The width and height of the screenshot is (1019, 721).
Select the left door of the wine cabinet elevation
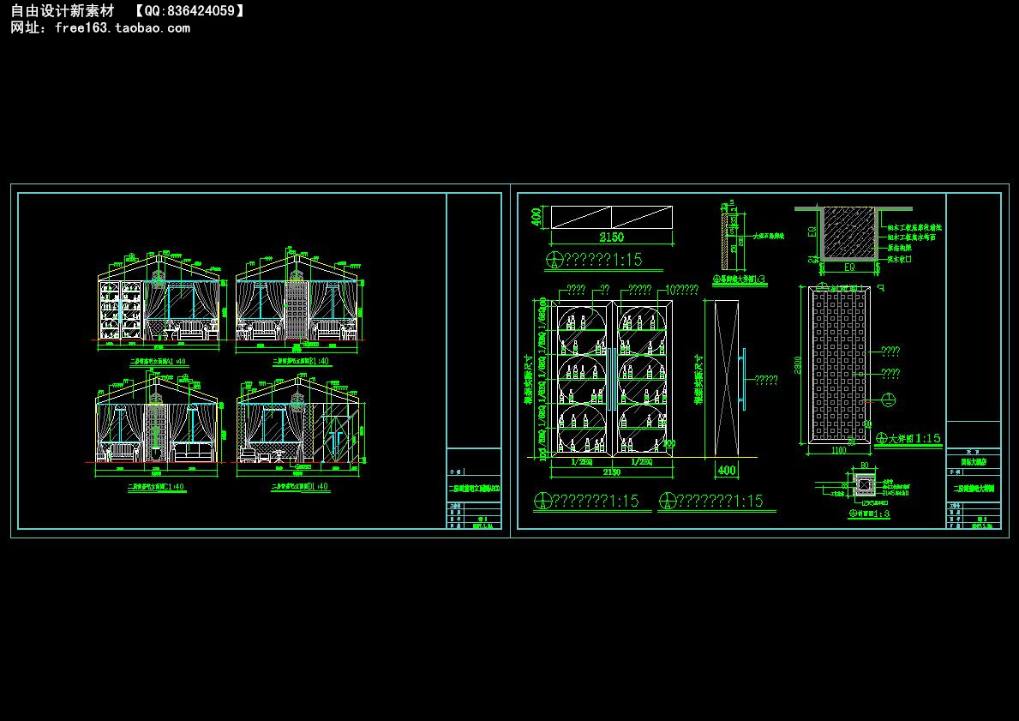(x=582, y=377)
